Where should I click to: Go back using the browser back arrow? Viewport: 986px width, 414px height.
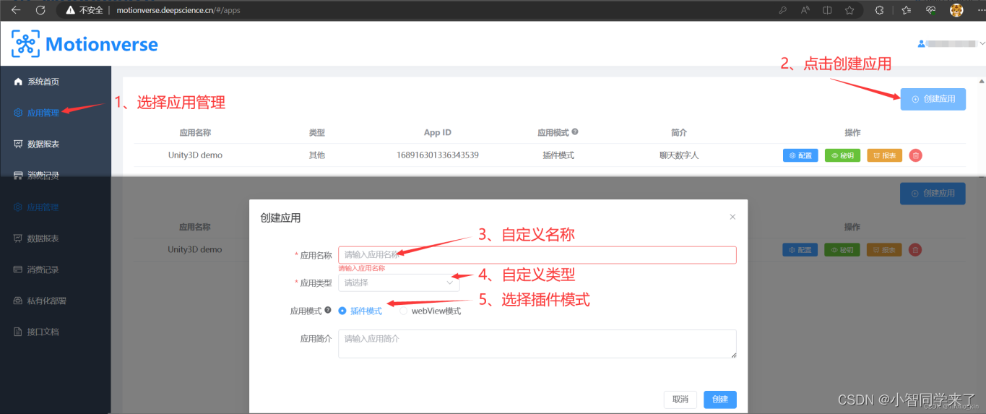[x=16, y=10]
